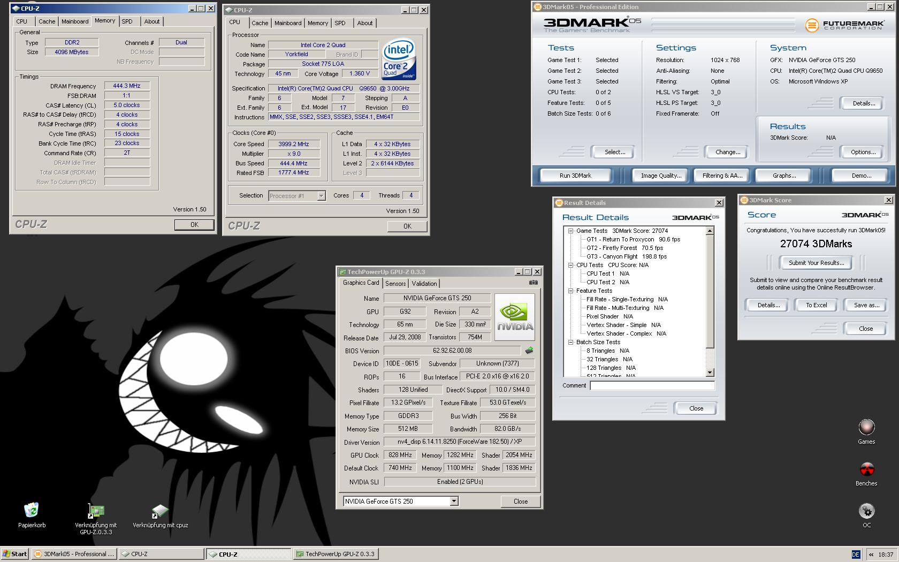Viewport: 899px width, 562px height.
Task: Click scrollbar down arrow in Result Details
Action: pos(710,373)
